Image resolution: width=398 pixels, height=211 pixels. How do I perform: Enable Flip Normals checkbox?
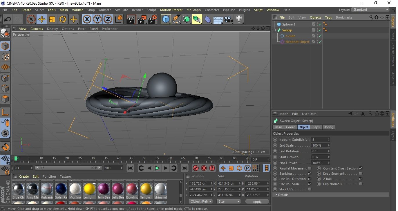coord(361,184)
